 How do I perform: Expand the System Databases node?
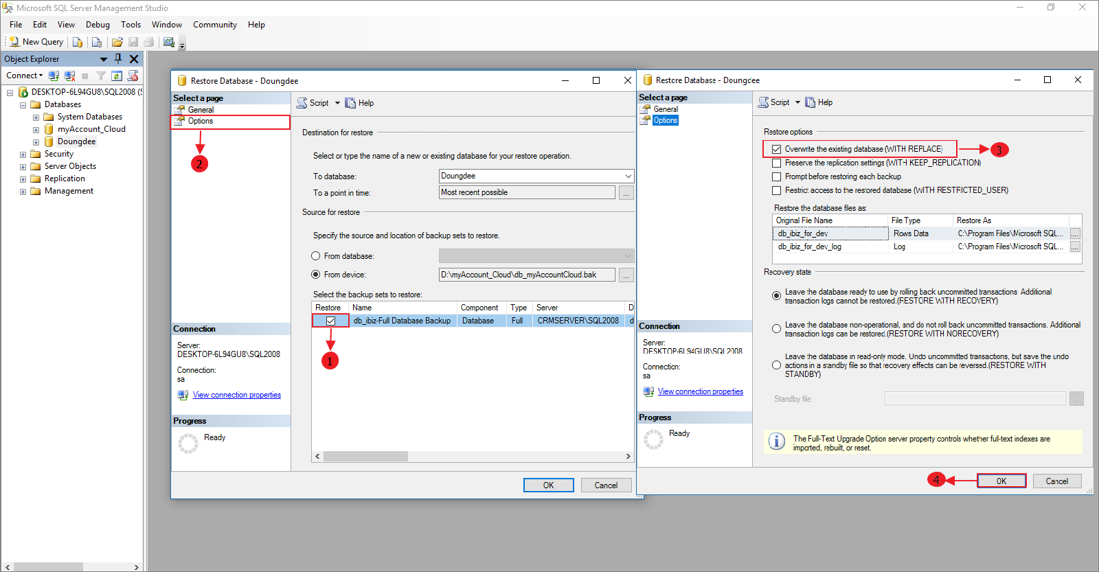click(x=36, y=117)
